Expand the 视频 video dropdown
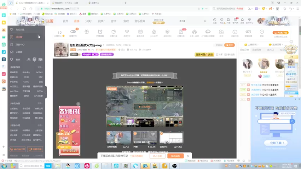Image resolution: width=301 pixels, height=169 pixels. pyautogui.click(x=101, y=21)
